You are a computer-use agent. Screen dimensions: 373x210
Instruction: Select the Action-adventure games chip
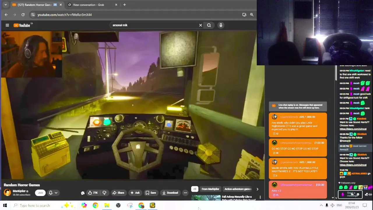pos(238,189)
